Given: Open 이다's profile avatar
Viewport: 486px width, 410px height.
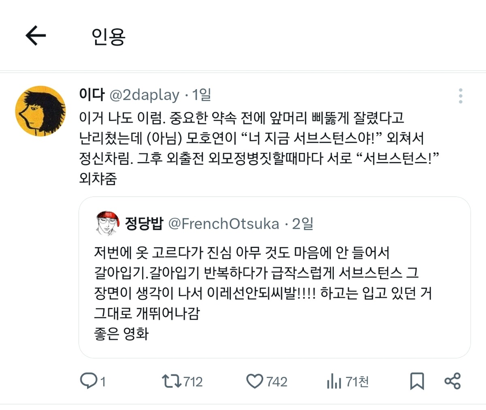Looking at the screenshot, I should click(x=40, y=111).
